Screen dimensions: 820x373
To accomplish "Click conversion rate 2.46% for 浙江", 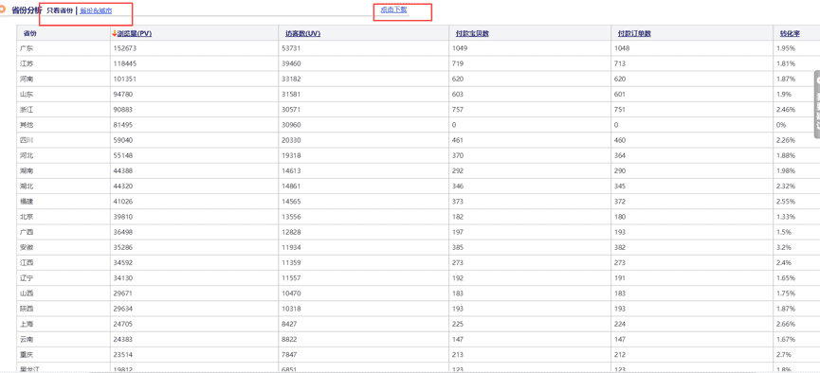I will click(x=786, y=110).
